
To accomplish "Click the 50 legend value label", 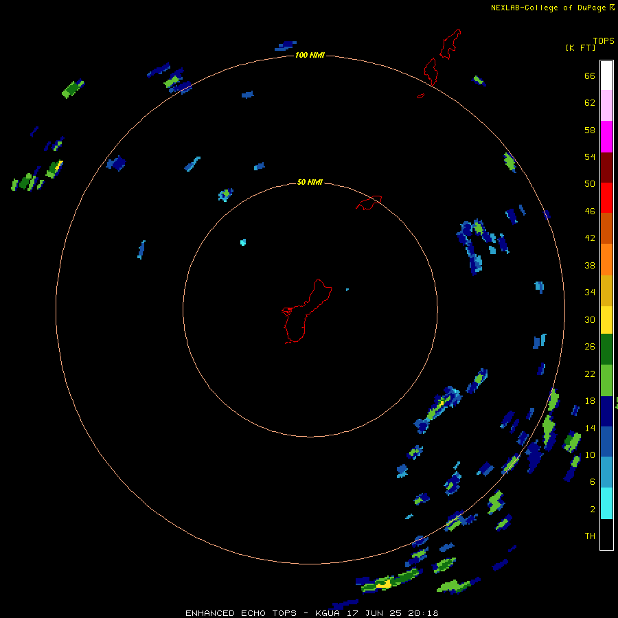I will 590,184.
